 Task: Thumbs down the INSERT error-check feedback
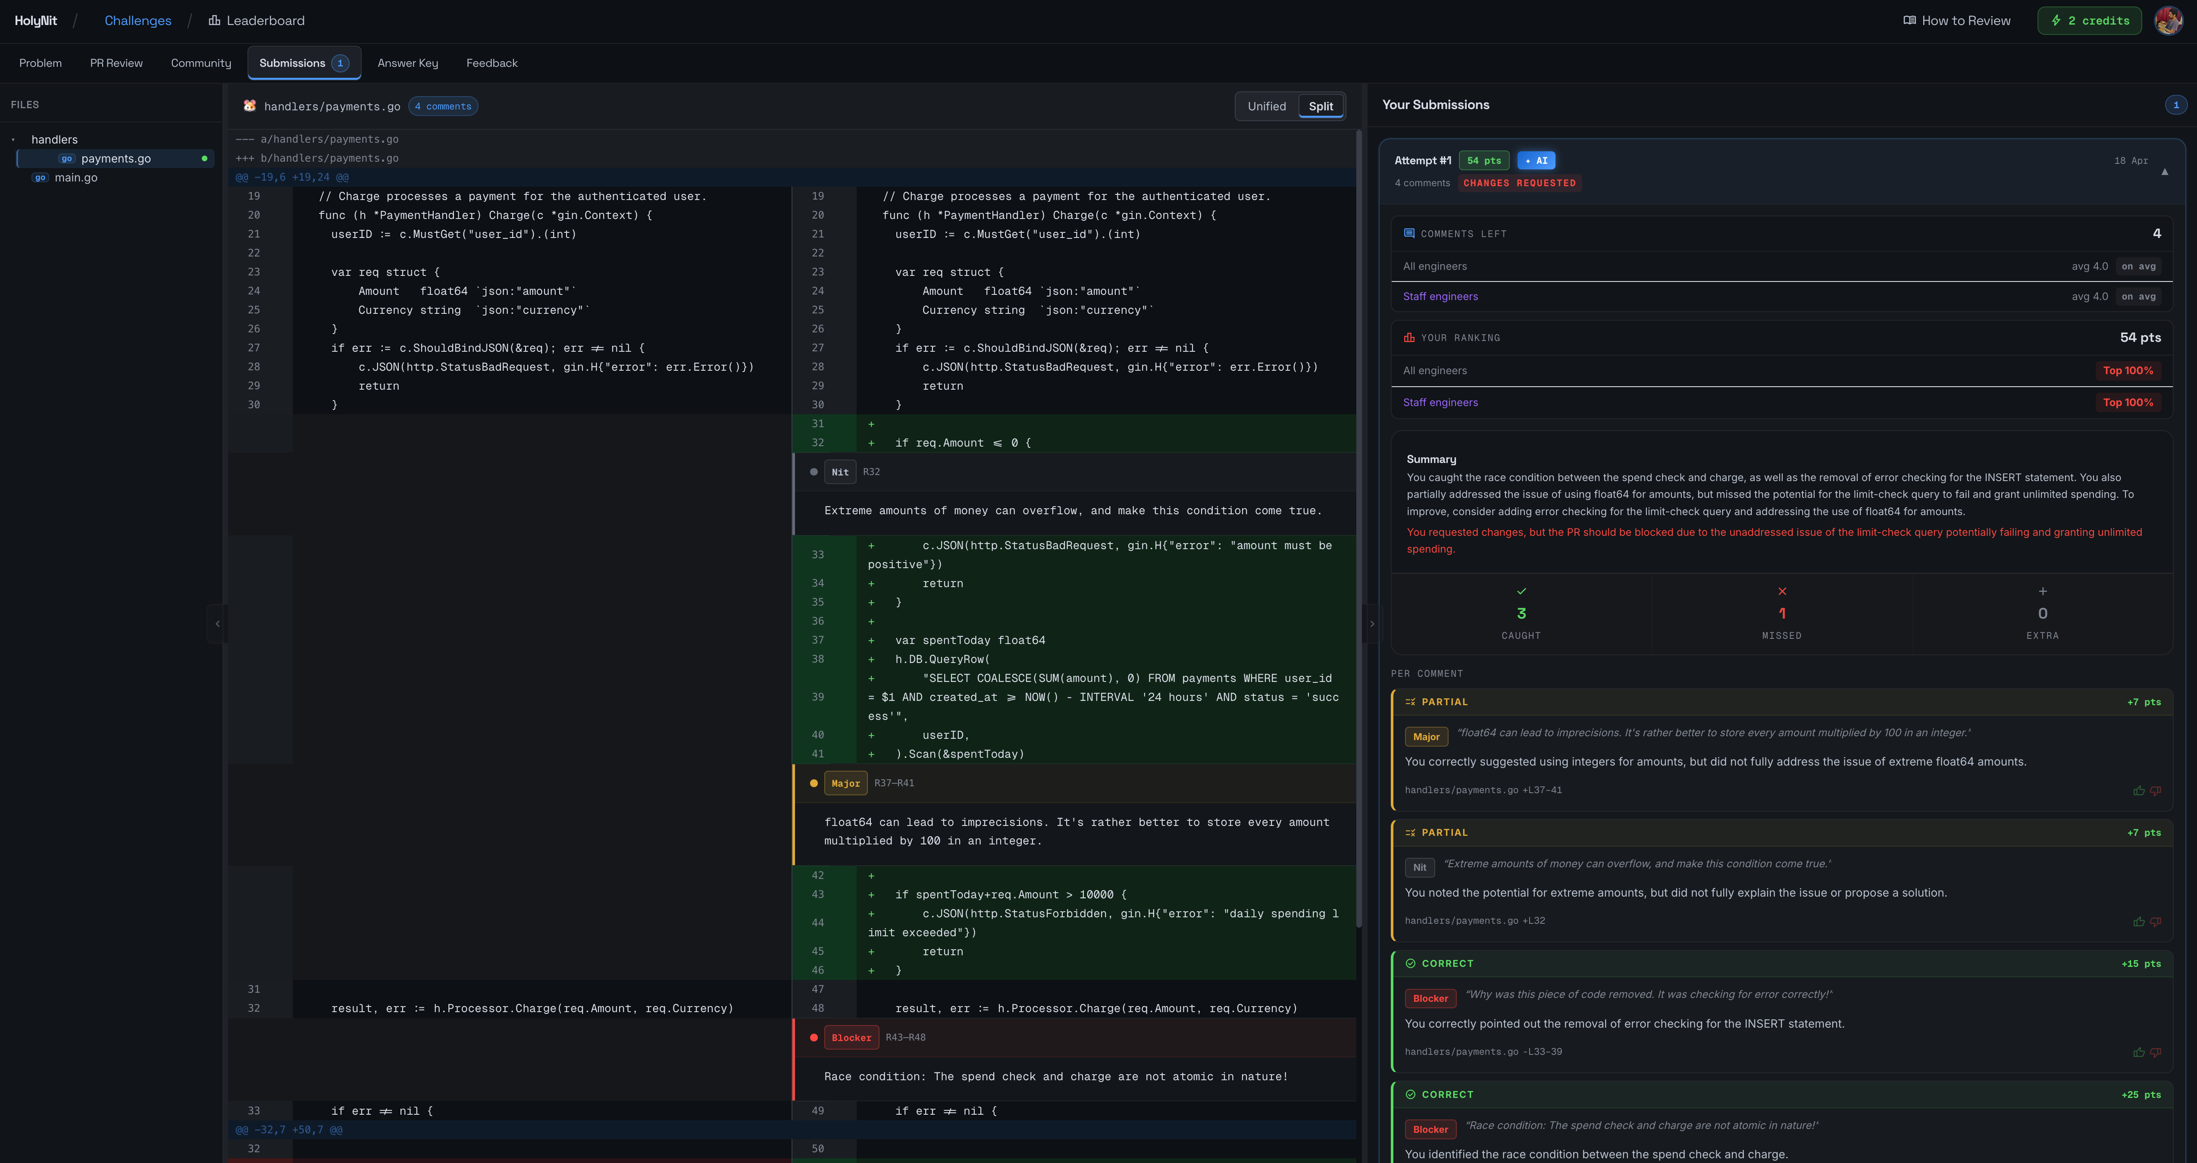pyautogui.click(x=2155, y=1052)
